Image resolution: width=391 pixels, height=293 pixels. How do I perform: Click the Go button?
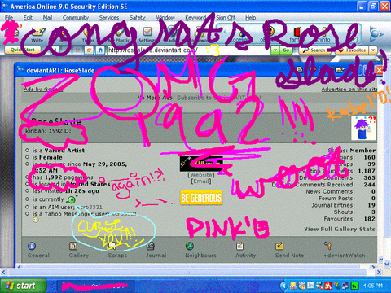click(x=286, y=50)
